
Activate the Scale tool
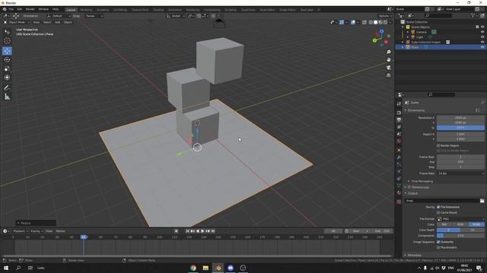tap(7, 69)
